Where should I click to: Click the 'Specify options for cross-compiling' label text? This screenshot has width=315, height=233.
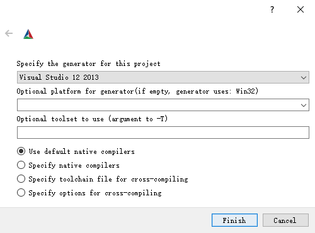95,193
